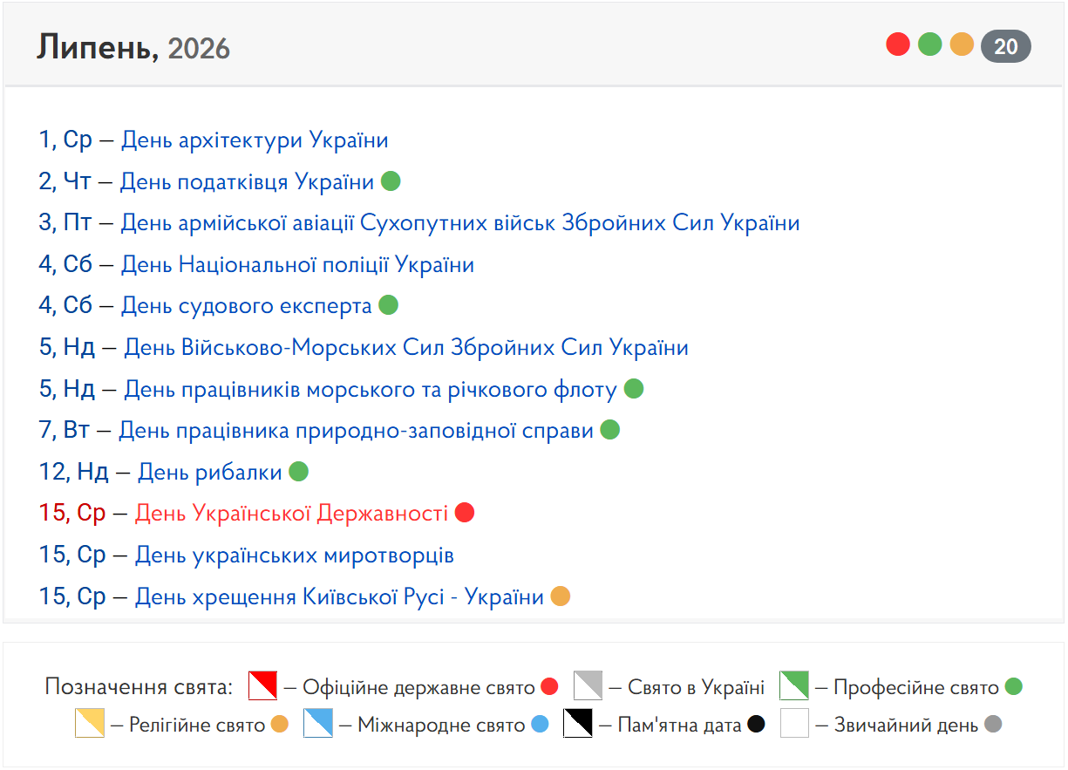
Task: Open the "День працівника природно-заповідної справи" link
Action: pyautogui.click(x=356, y=431)
